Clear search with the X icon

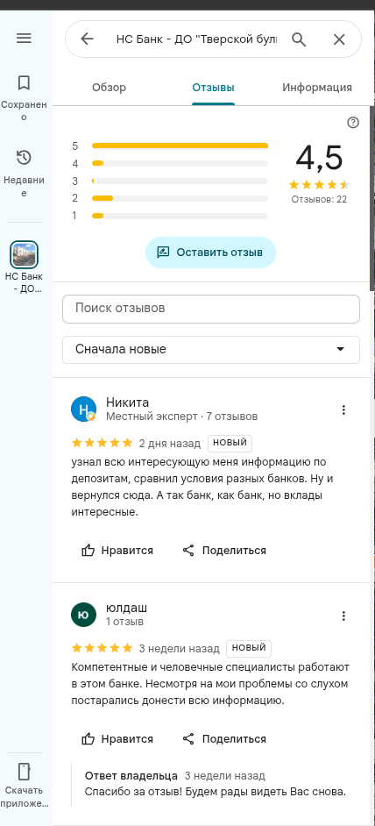[339, 39]
